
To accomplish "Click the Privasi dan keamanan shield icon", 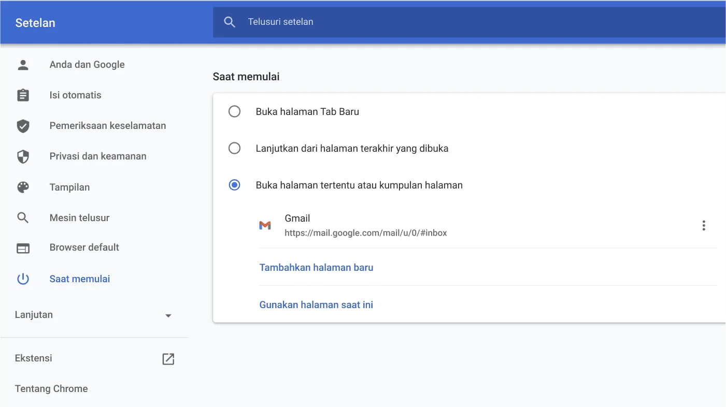I will click(23, 156).
